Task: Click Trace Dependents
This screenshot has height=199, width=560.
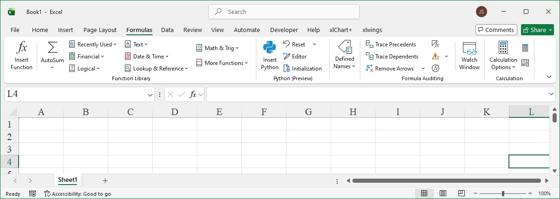Action: 392,57
